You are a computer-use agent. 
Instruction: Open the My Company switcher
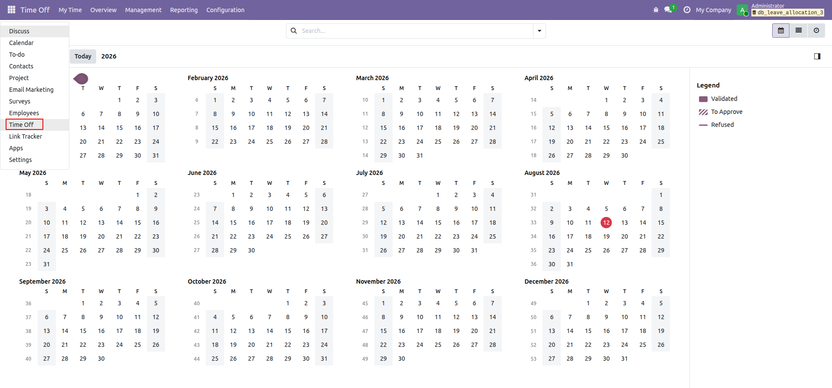pyautogui.click(x=713, y=10)
